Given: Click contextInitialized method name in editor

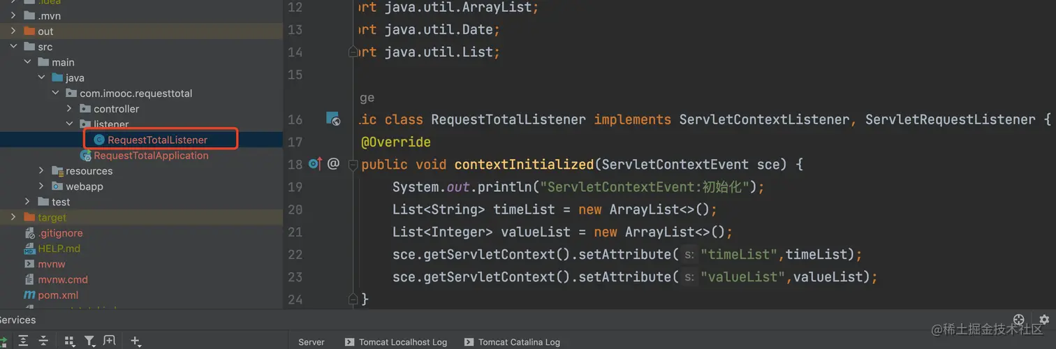Looking at the screenshot, I should point(524,165).
